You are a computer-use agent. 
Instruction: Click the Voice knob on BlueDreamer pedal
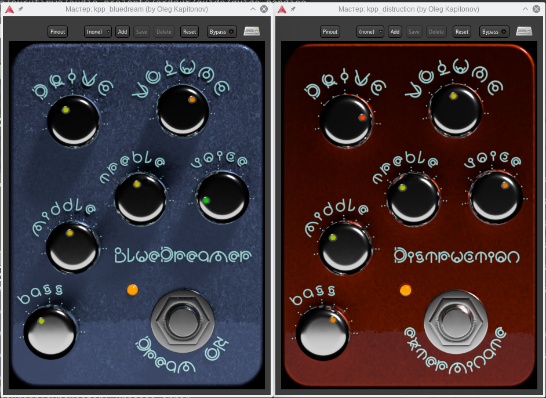coord(223,197)
